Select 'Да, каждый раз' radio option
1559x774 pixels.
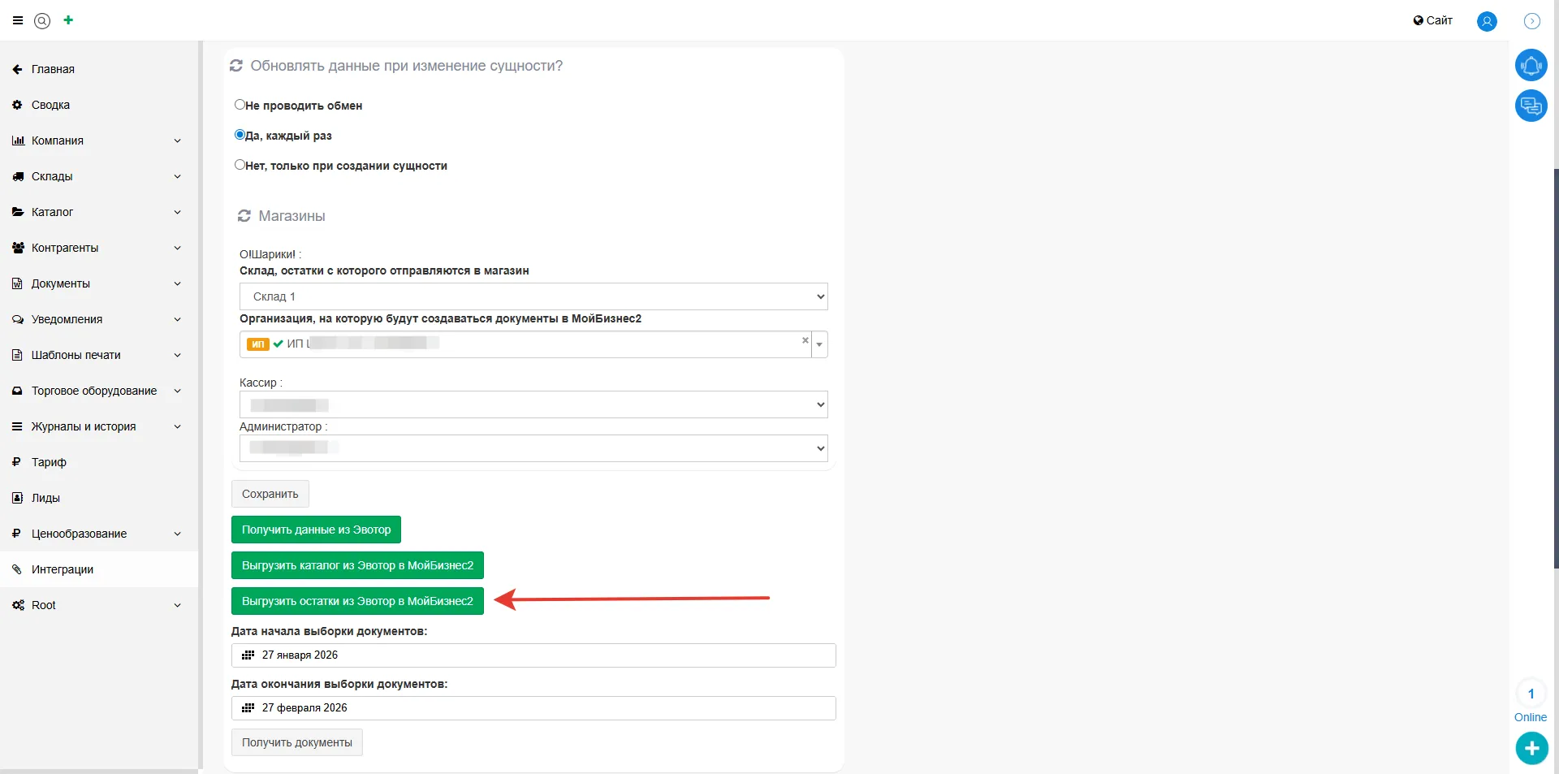click(240, 135)
